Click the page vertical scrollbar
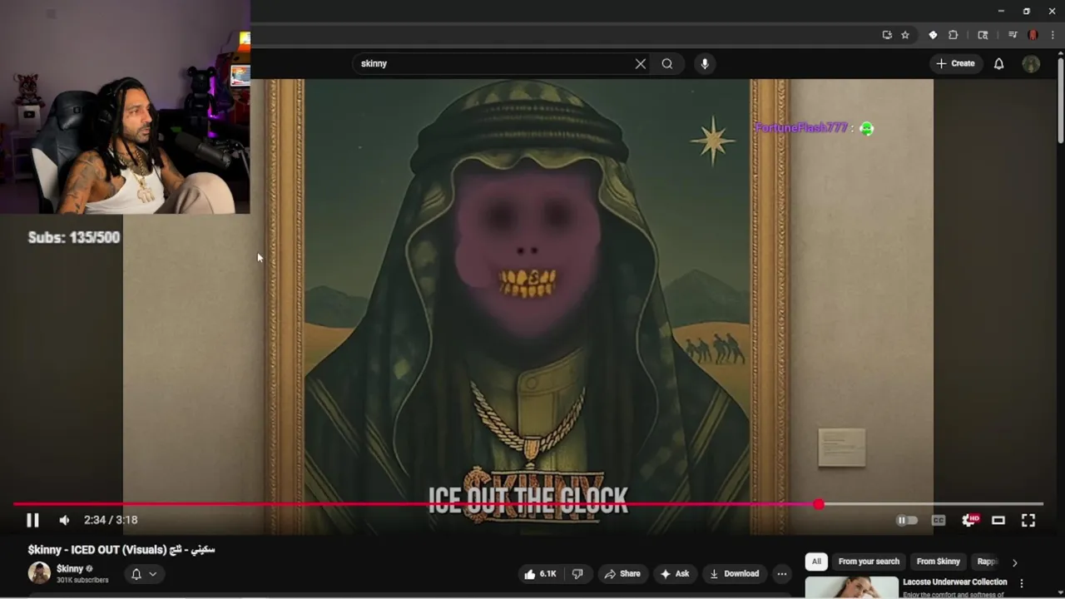This screenshot has height=599, width=1065. point(1060,100)
